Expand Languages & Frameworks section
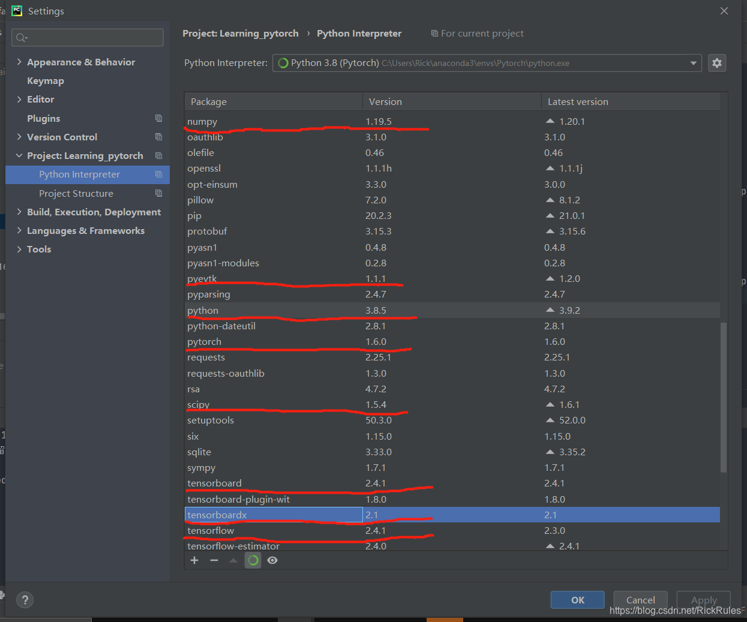This screenshot has height=622, width=747. (19, 230)
